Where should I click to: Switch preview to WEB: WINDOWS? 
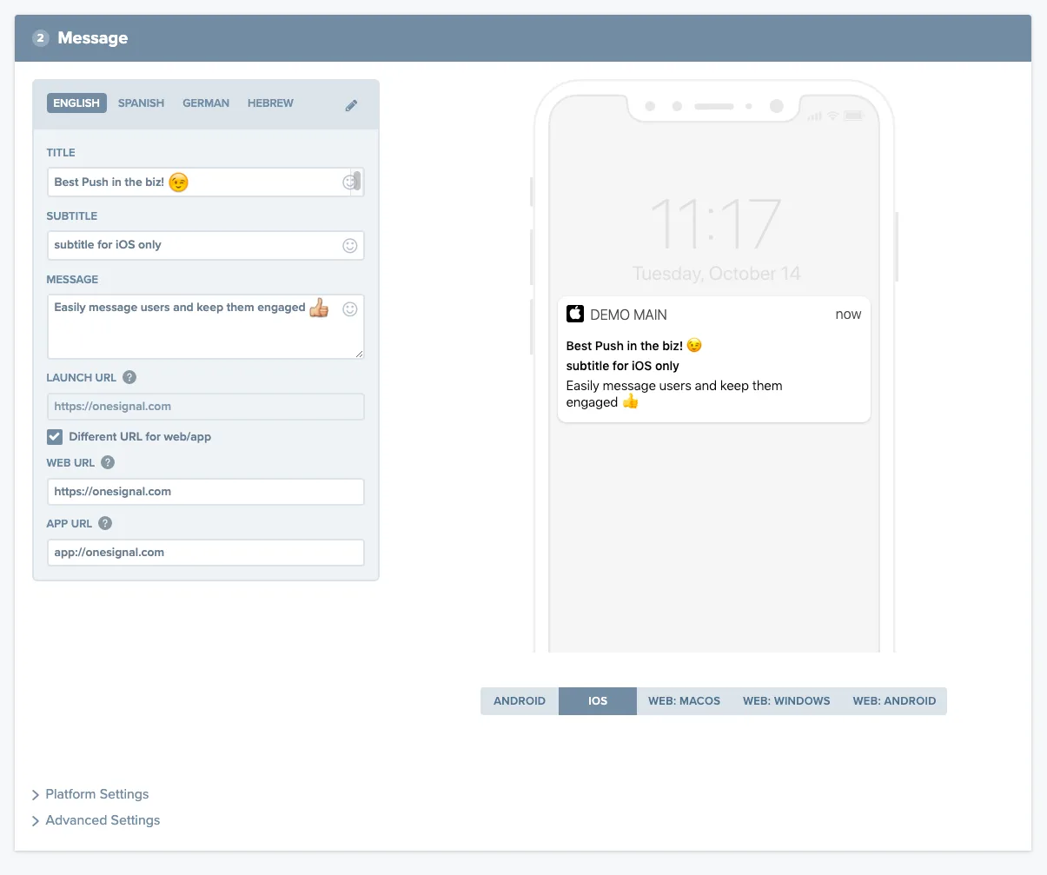pyautogui.click(x=785, y=700)
